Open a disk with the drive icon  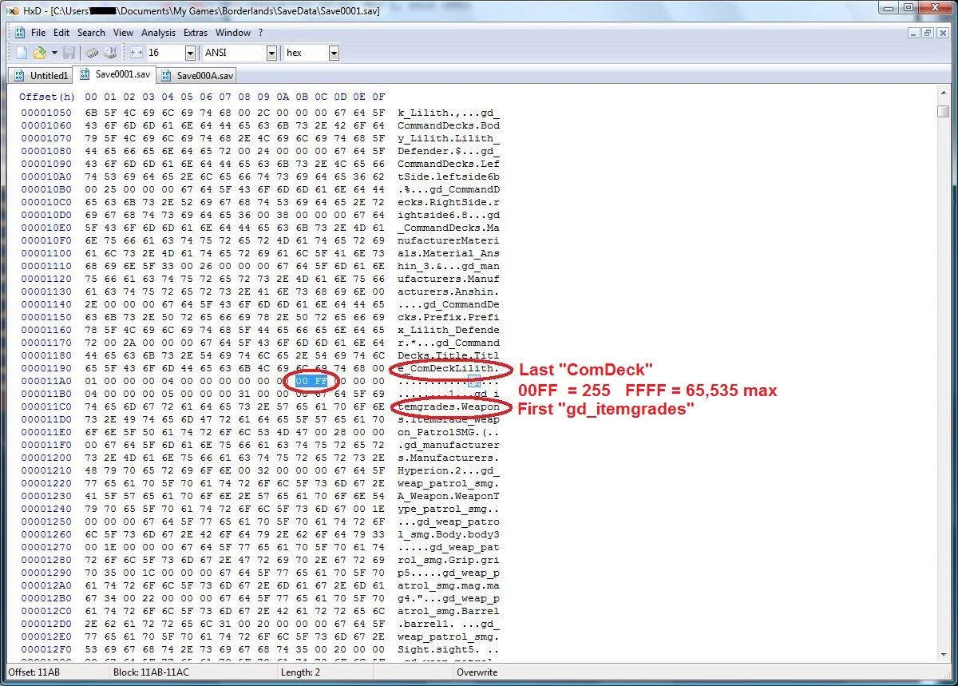pyautogui.click(x=110, y=53)
